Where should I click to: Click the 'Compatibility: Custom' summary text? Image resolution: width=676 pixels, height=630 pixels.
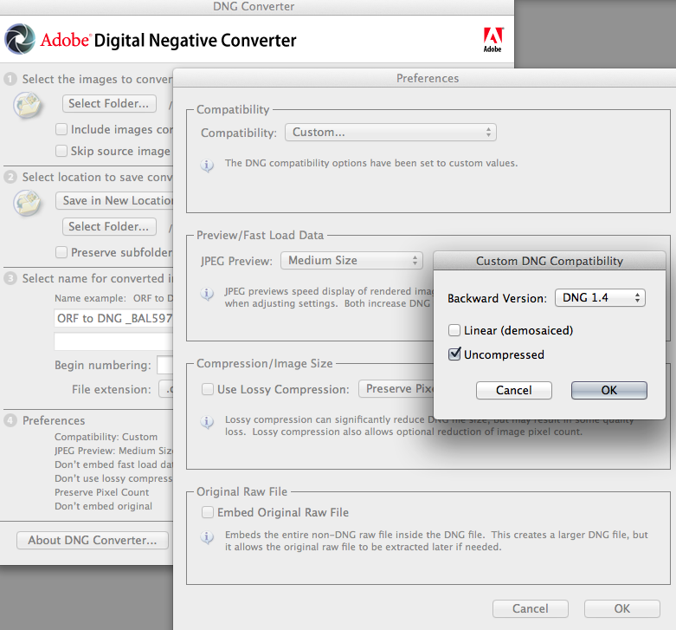point(106,437)
